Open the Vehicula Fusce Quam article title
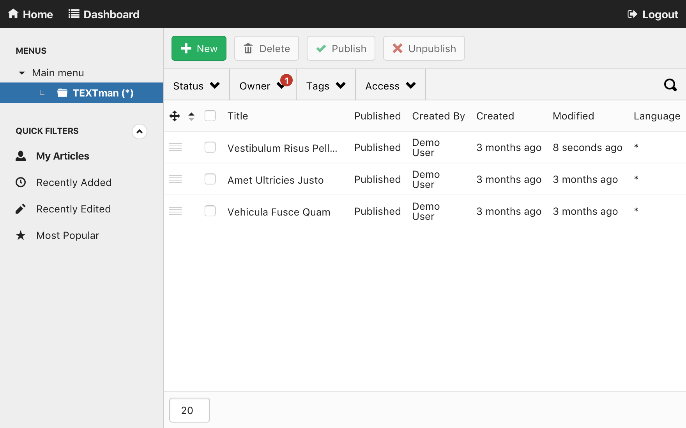The image size is (686, 428). point(279,212)
